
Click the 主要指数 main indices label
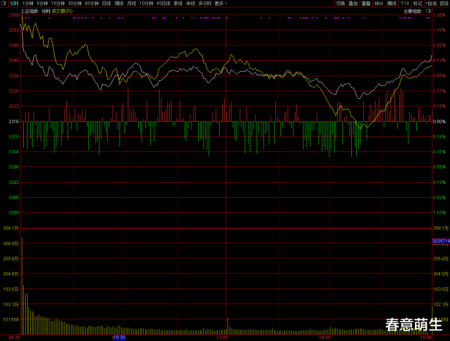(x=412, y=11)
